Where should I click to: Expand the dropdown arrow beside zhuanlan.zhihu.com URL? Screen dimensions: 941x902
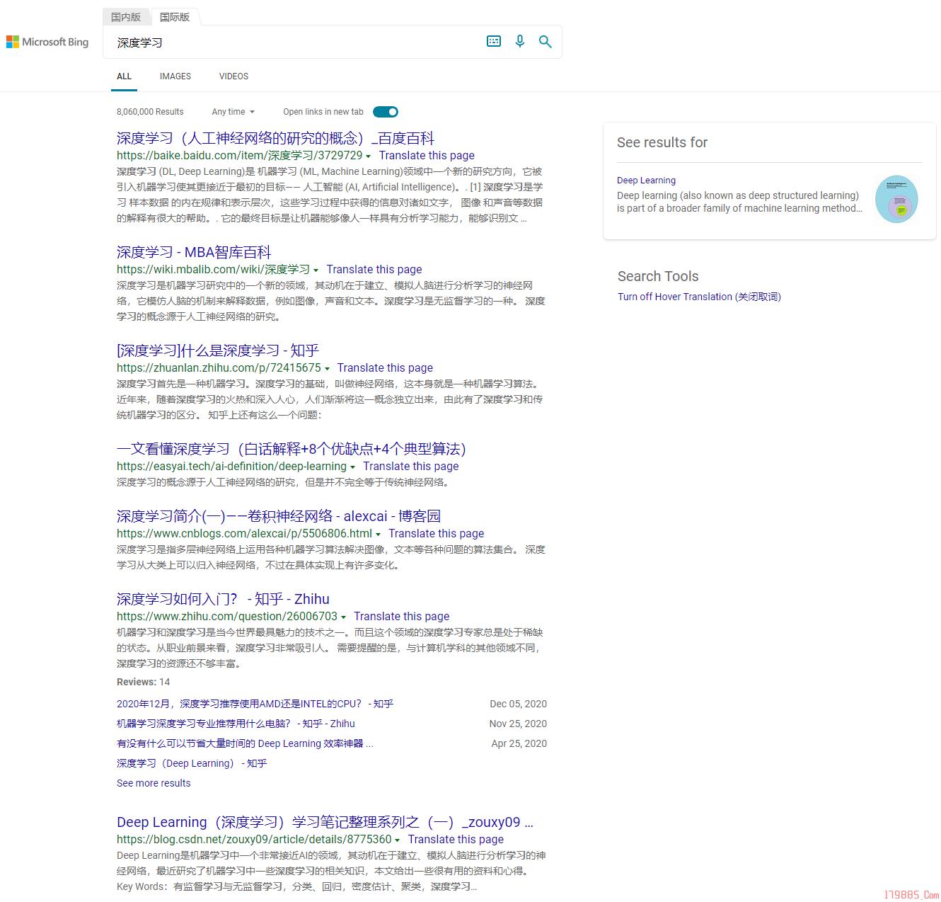[x=328, y=368]
